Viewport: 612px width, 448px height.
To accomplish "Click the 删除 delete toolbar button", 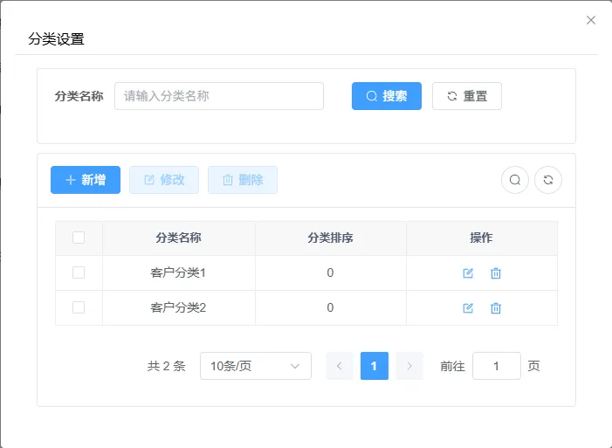I will tap(243, 180).
